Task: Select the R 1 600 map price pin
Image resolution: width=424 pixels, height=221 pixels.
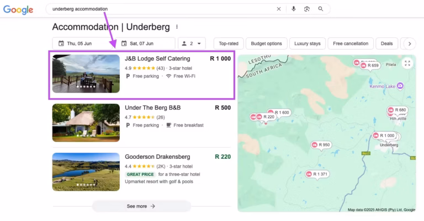Action: coord(282,113)
